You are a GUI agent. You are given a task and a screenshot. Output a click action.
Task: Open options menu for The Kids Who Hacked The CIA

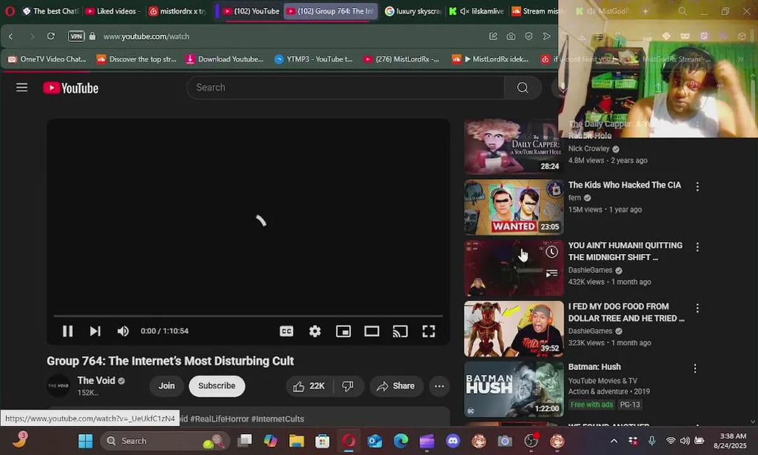pyautogui.click(x=697, y=187)
